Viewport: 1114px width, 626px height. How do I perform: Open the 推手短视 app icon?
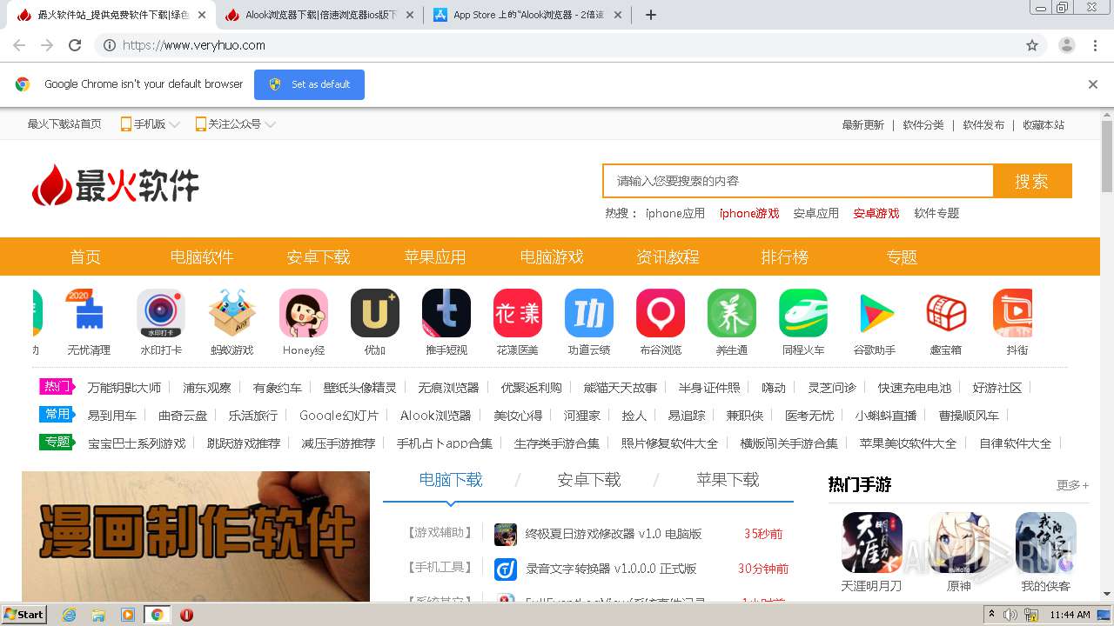(x=446, y=313)
